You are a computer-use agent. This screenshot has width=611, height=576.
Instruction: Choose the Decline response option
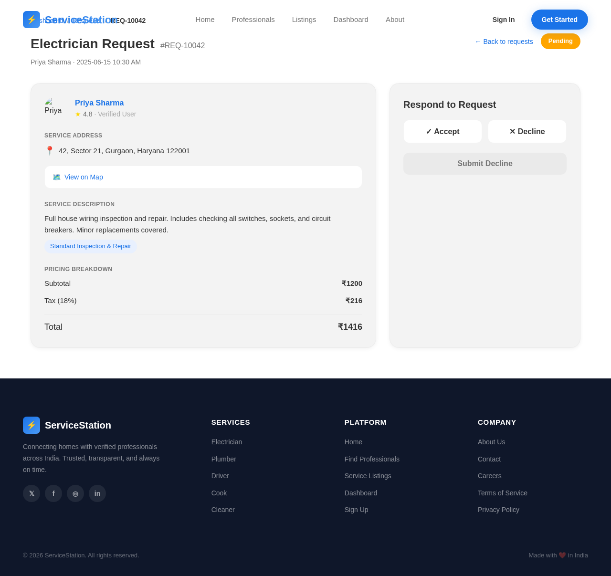coord(527,132)
